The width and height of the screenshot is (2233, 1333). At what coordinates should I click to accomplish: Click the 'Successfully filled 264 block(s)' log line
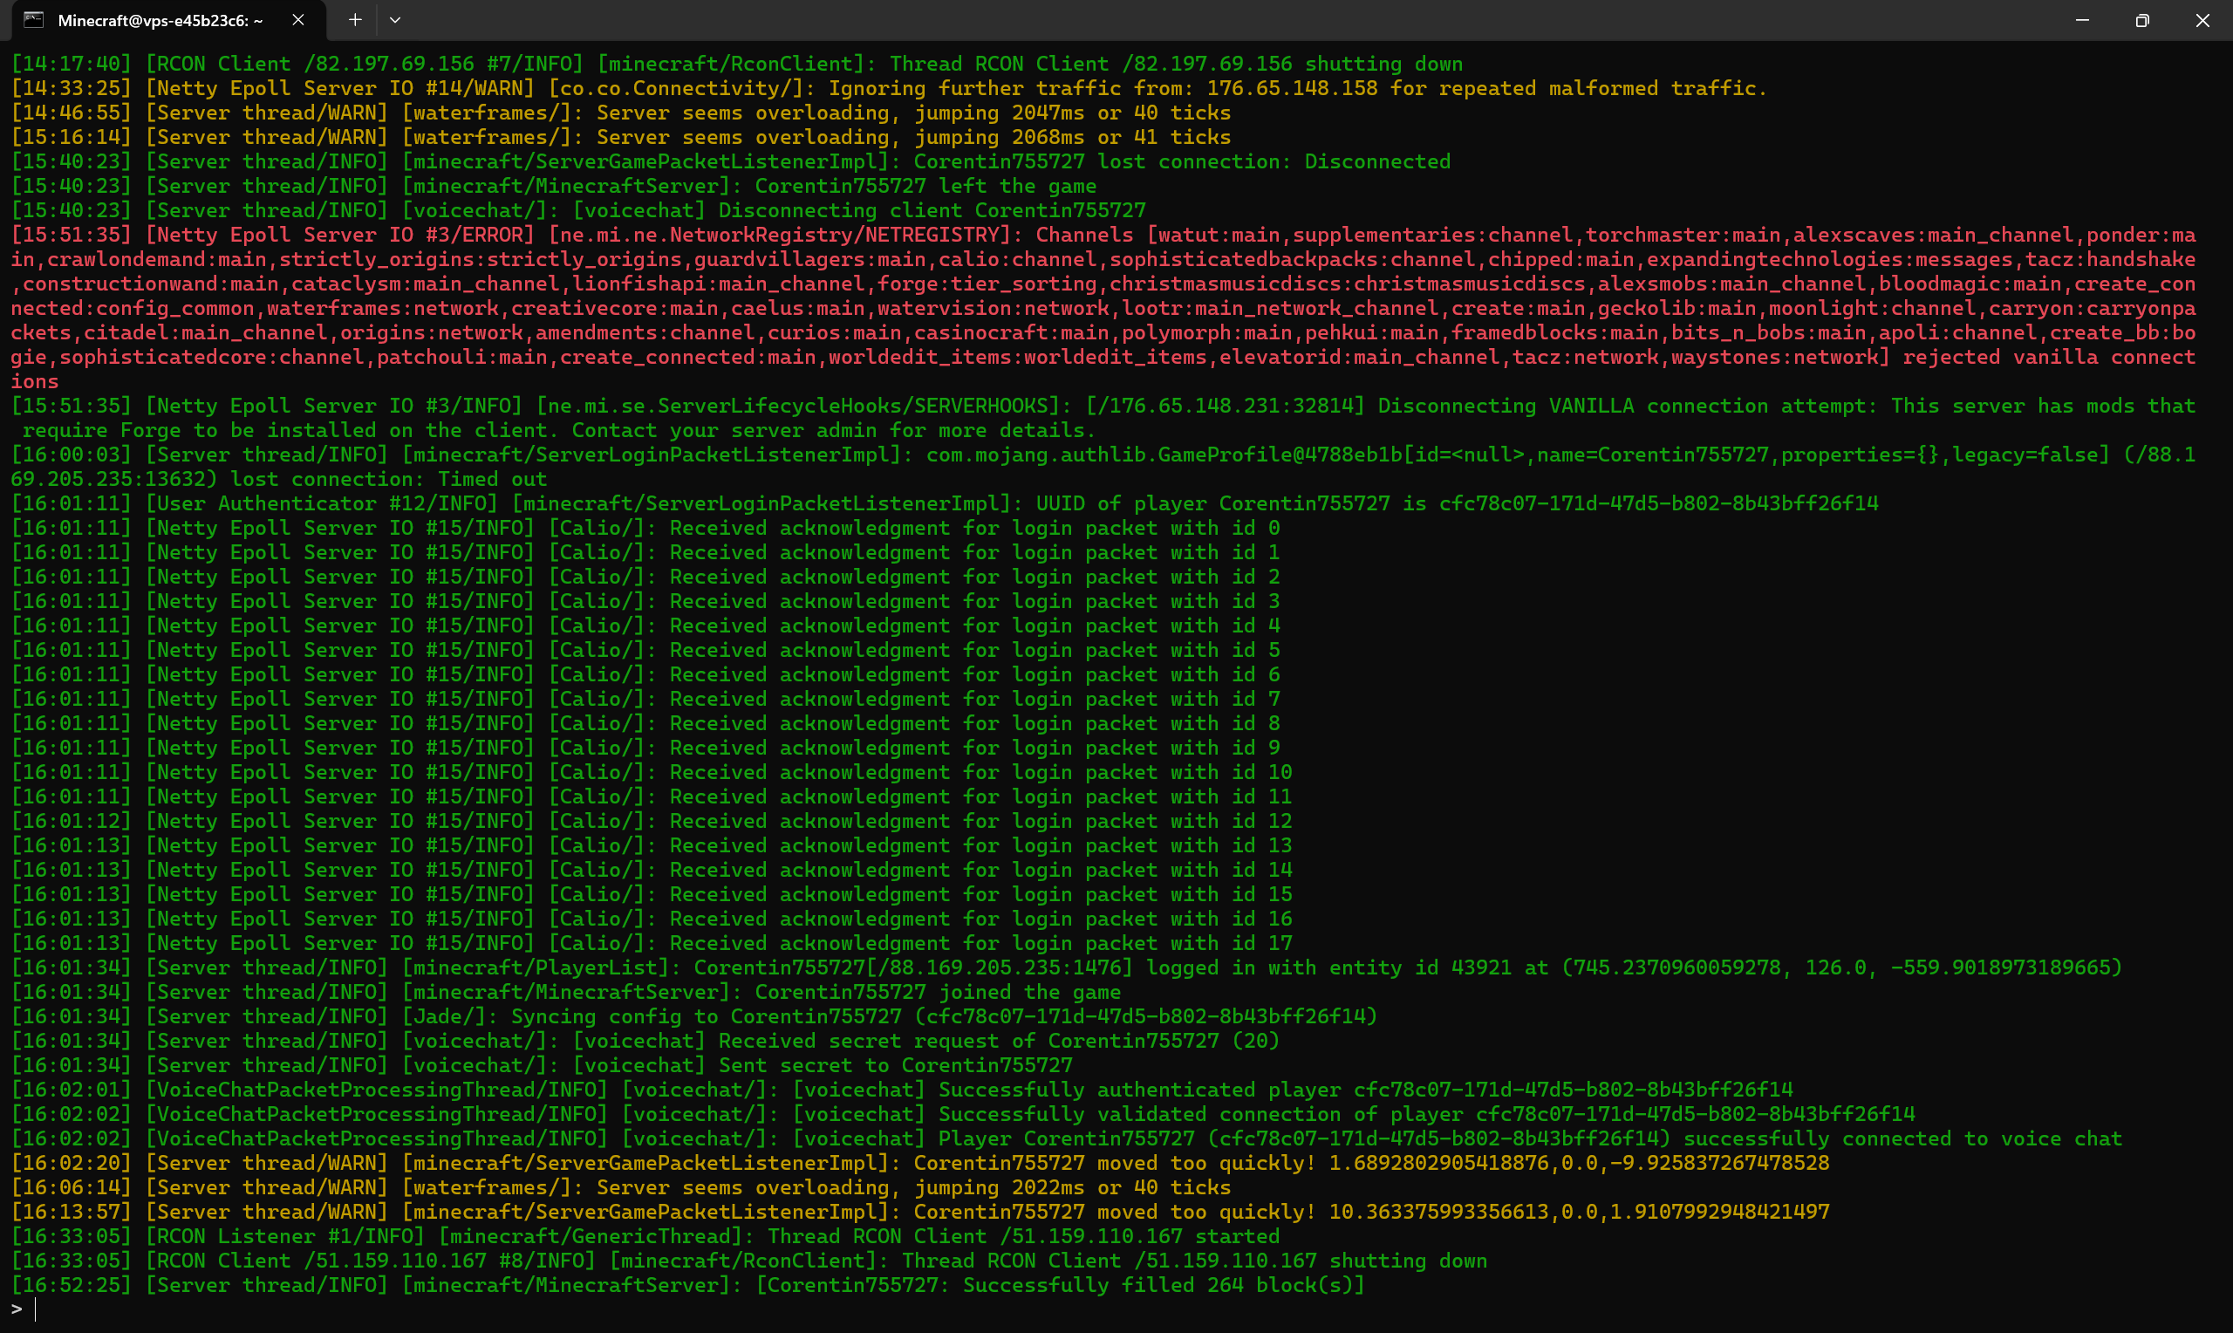tap(687, 1285)
